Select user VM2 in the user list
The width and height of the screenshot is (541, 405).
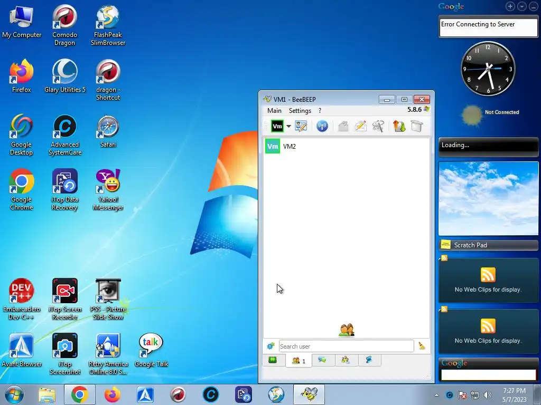pos(347,147)
